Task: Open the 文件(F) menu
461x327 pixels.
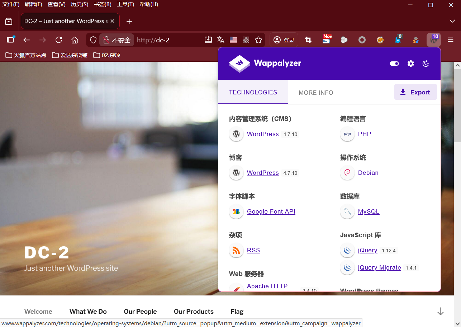Action: (11, 4)
